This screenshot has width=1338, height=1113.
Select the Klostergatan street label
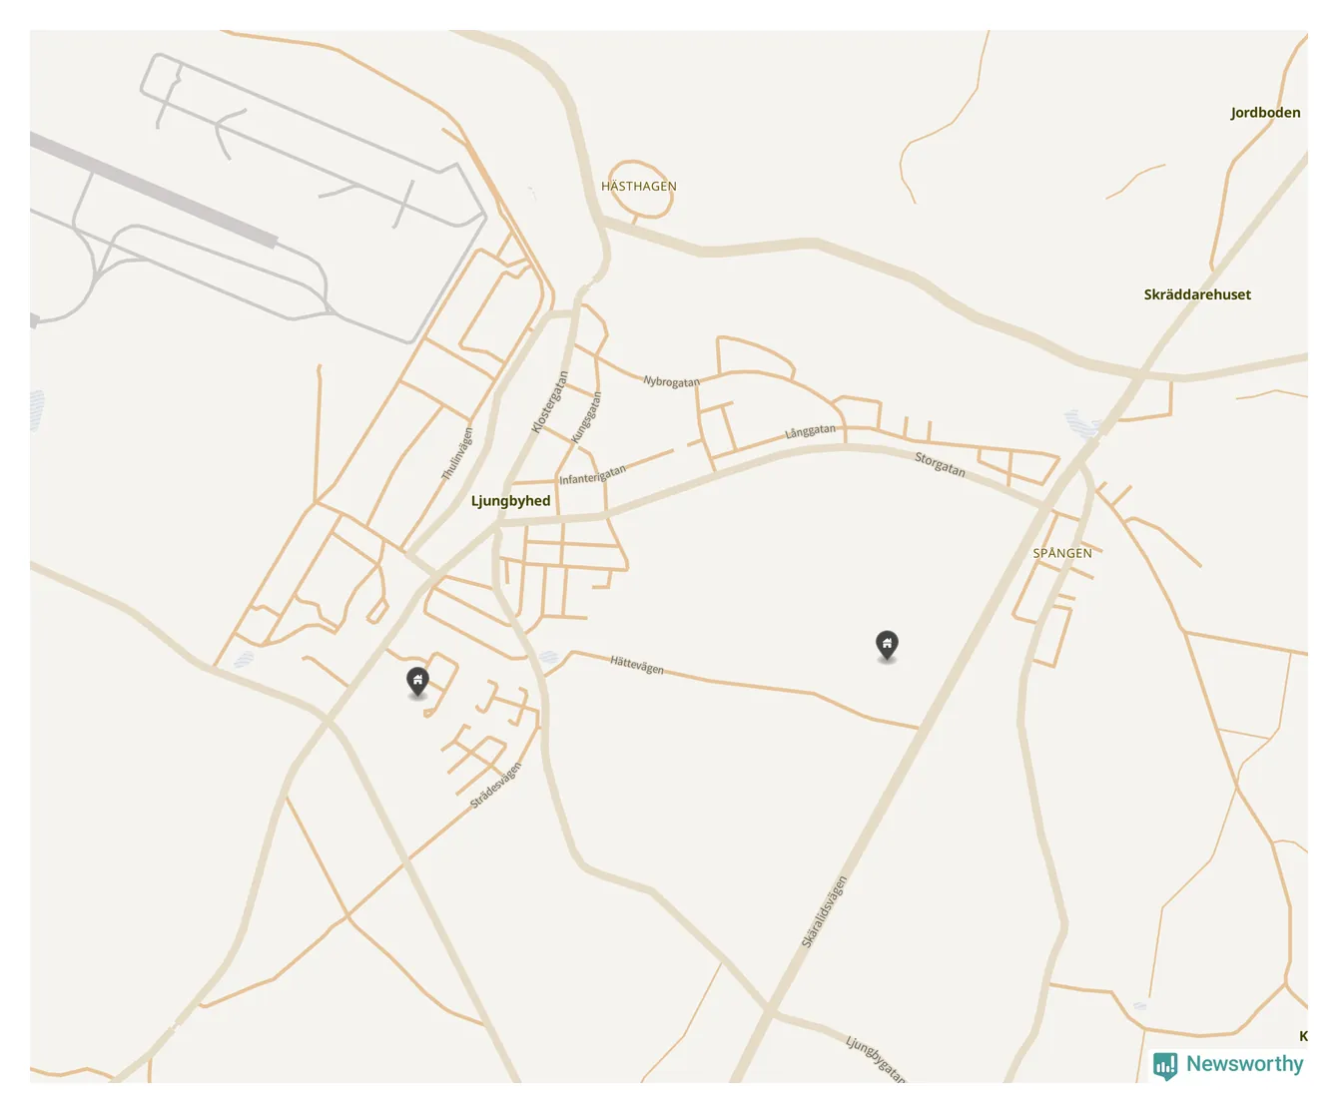(549, 402)
